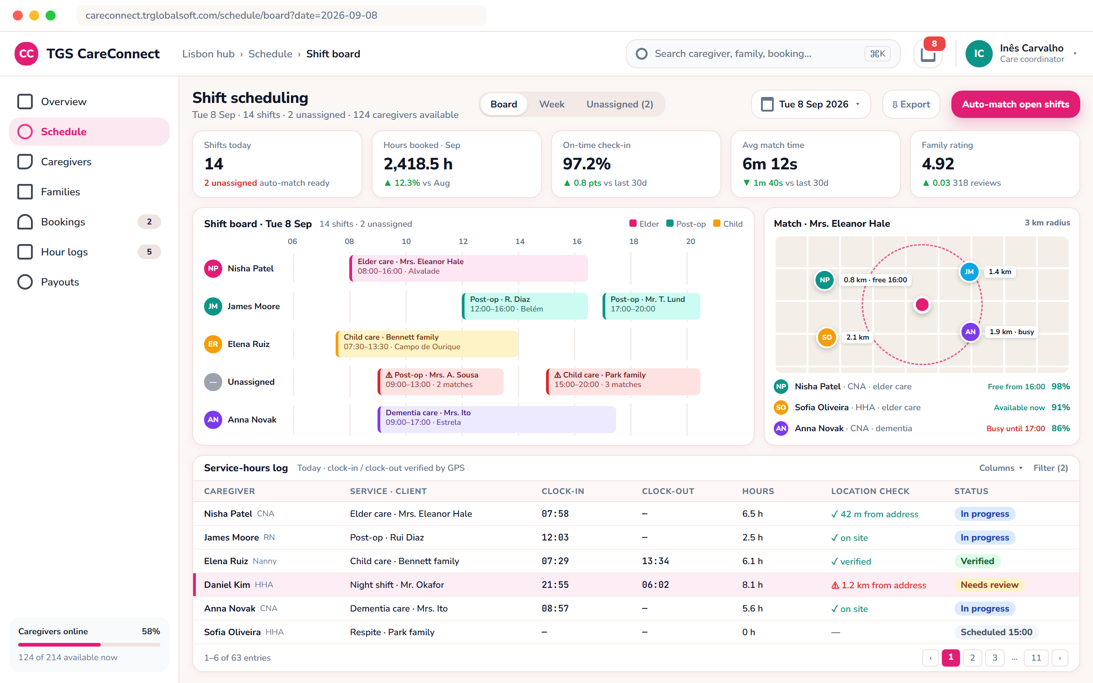The height and width of the screenshot is (683, 1093).
Task: Click Nisha Patel's NP avatar on shift board
Action: (x=213, y=269)
